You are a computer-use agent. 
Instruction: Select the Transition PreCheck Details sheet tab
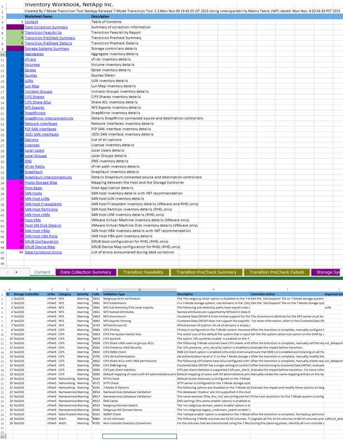[x=276, y=272]
